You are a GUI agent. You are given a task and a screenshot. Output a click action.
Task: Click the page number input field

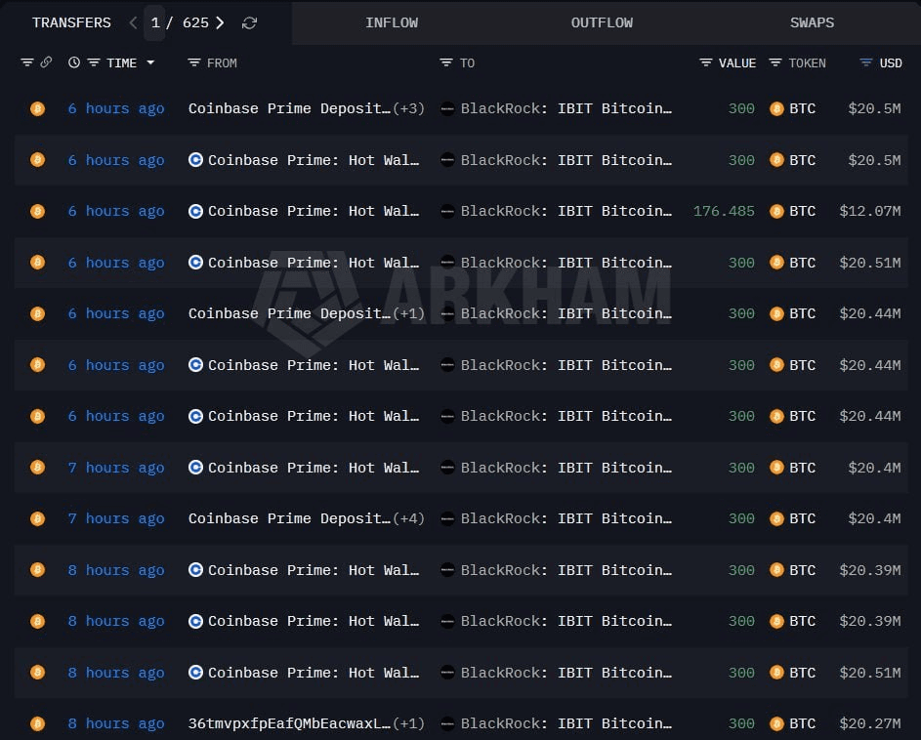tap(154, 22)
